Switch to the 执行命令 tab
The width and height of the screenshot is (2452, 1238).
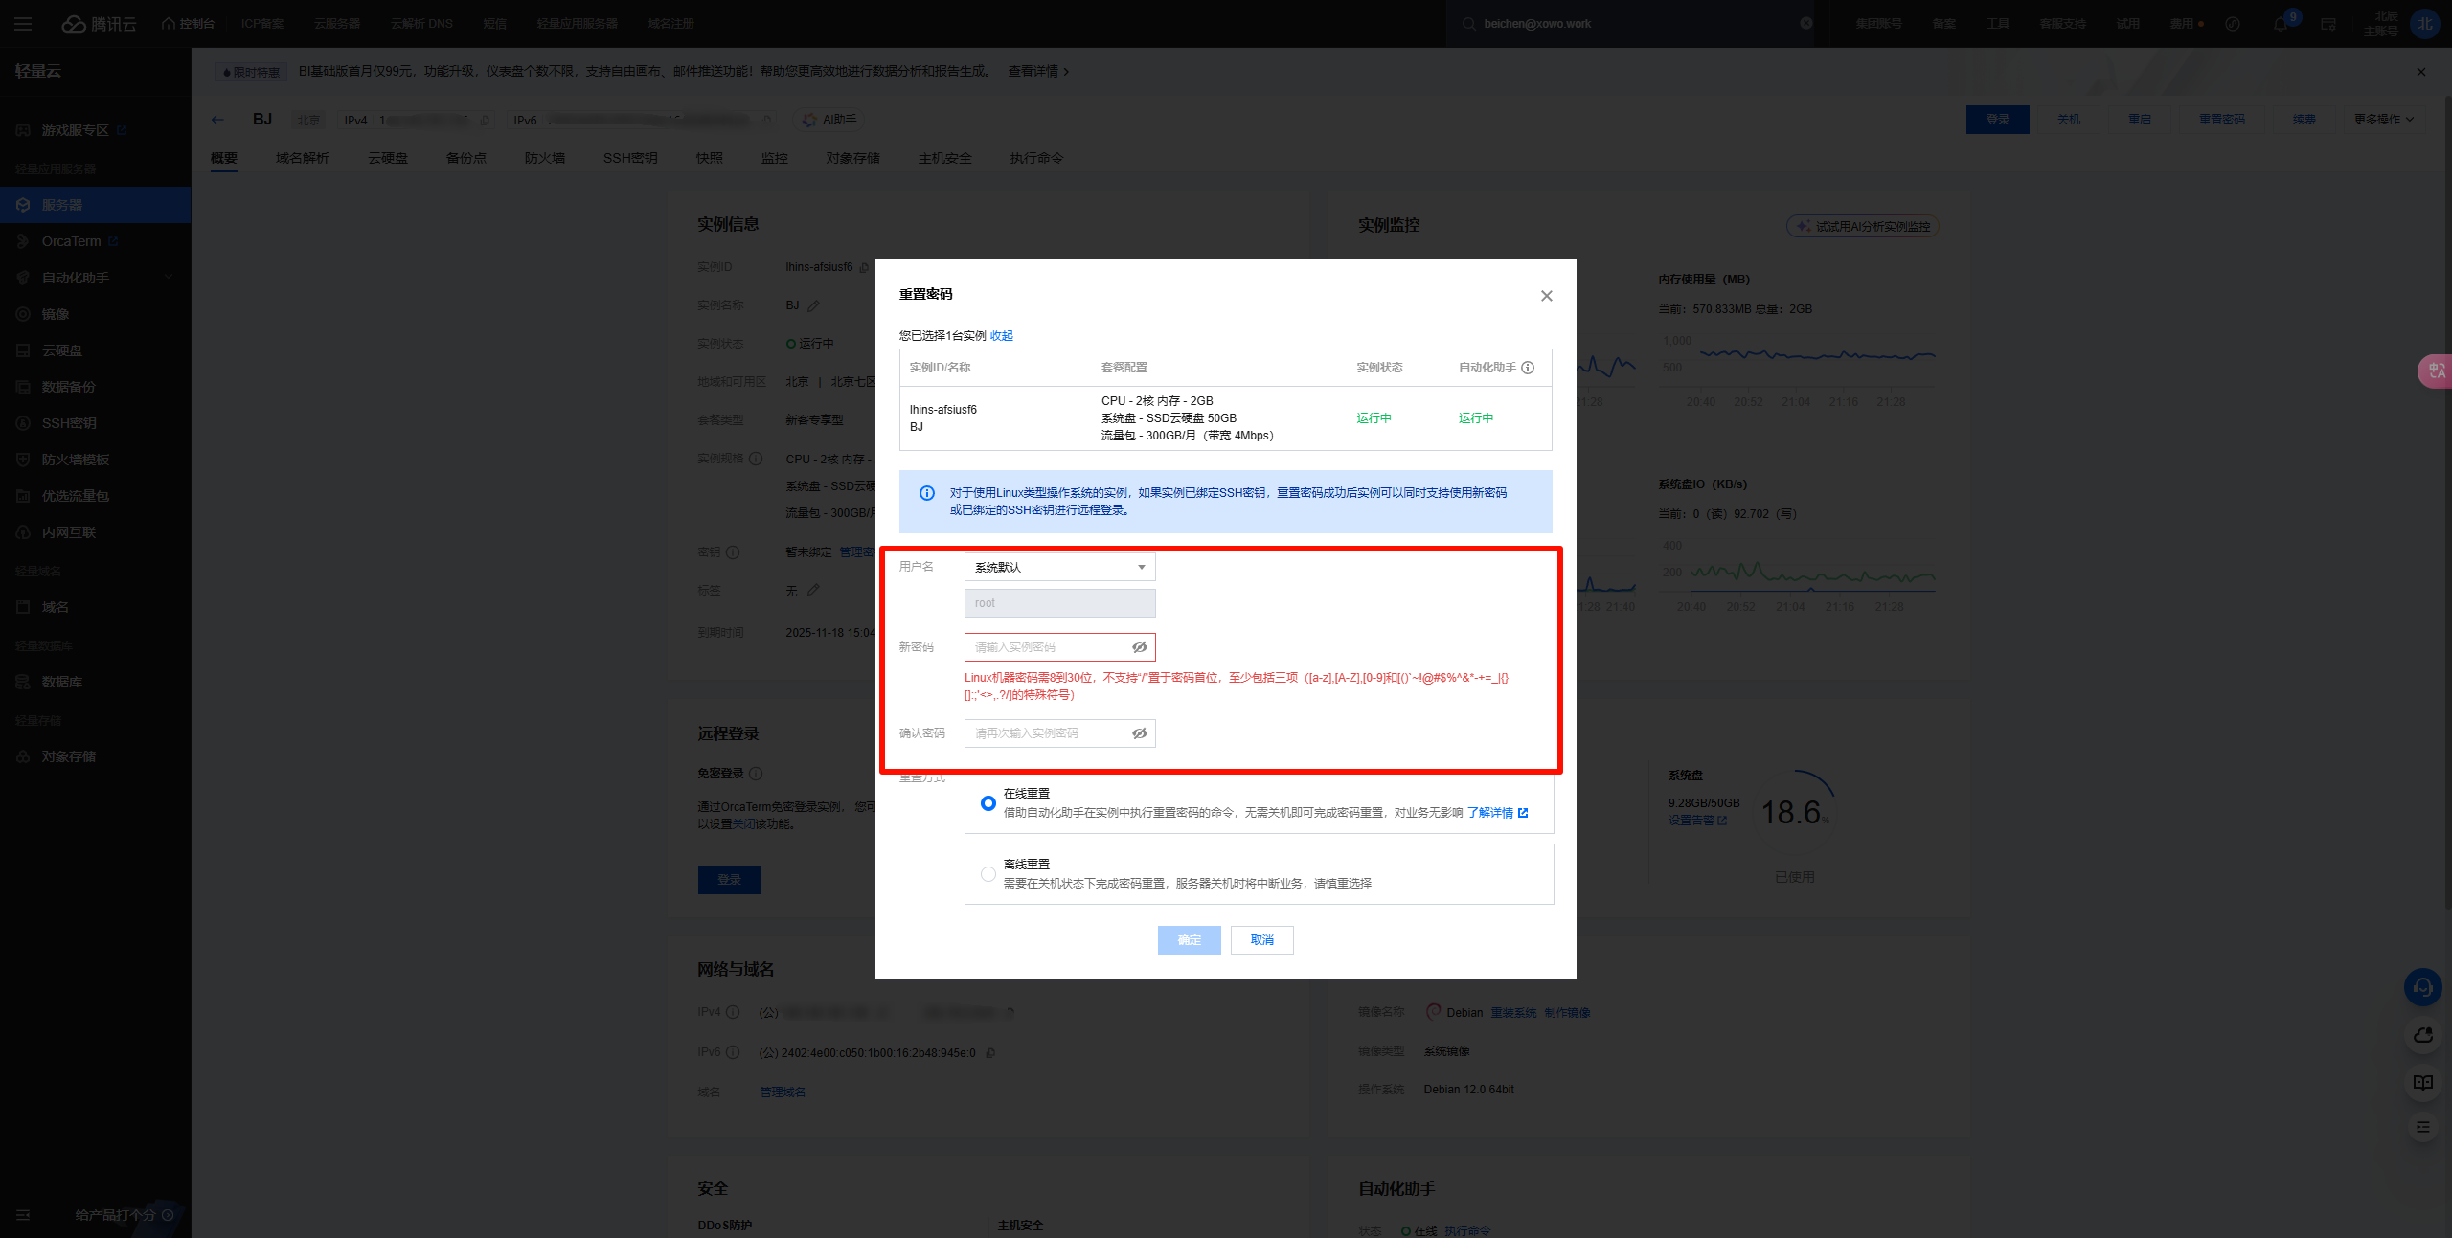(1036, 158)
